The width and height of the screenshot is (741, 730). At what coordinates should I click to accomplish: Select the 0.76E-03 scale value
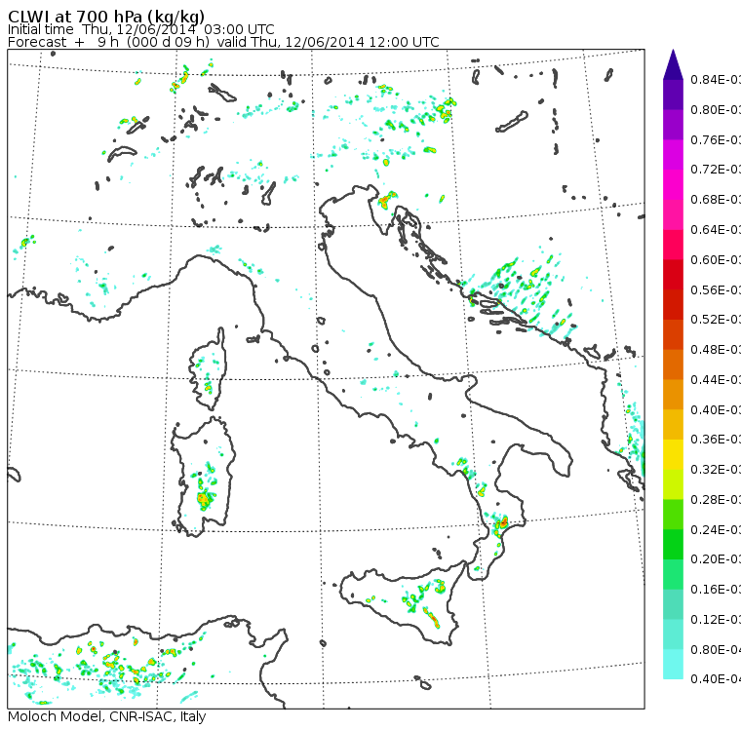tap(715, 139)
